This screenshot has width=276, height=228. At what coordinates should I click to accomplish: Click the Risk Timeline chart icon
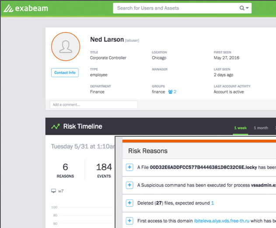click(x=56, y=126)
